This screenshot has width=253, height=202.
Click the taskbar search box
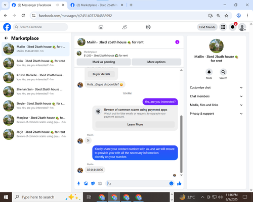click(x=47, y=197)
